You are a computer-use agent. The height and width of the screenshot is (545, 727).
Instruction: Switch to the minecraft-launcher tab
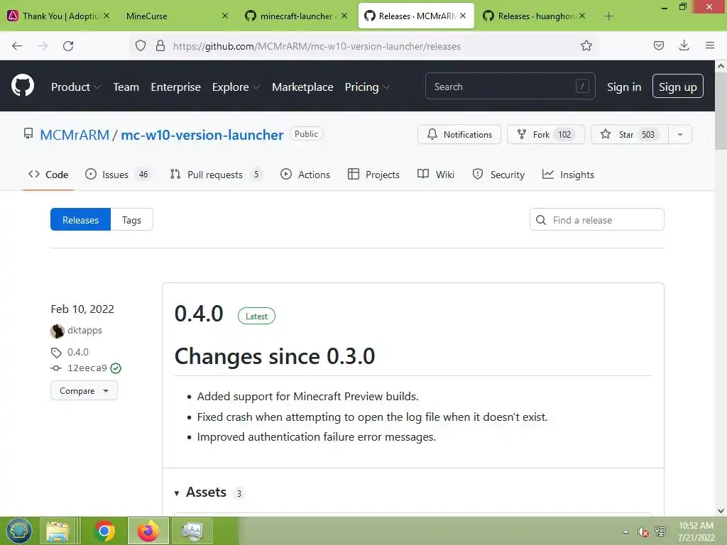click(x=296, y=16)
